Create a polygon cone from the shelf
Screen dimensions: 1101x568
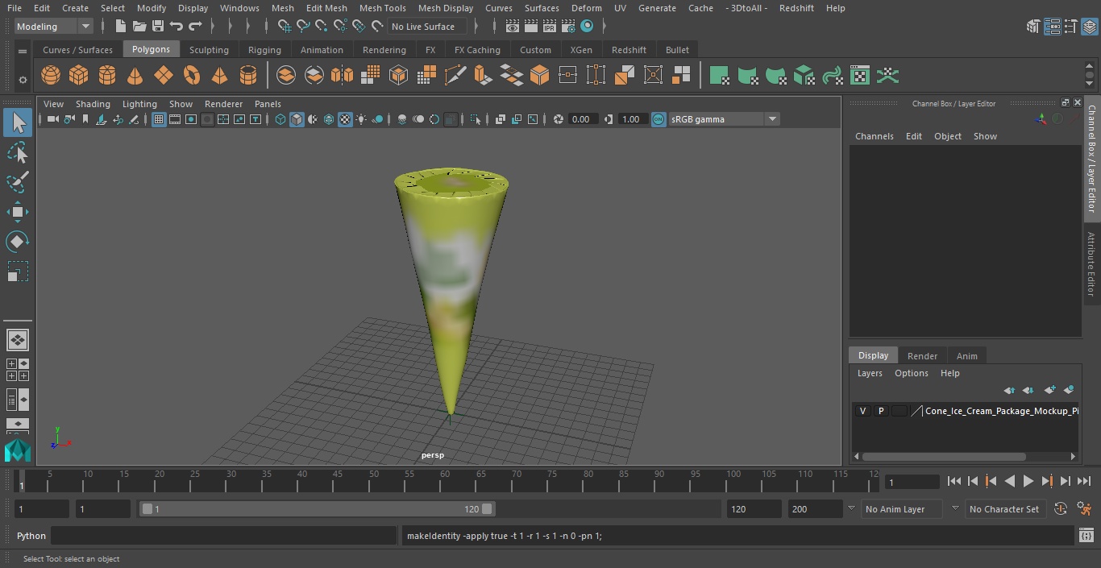(x=135, y=76)
